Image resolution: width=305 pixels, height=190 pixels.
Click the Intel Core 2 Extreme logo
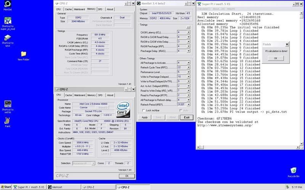click(x=123, y=109)
